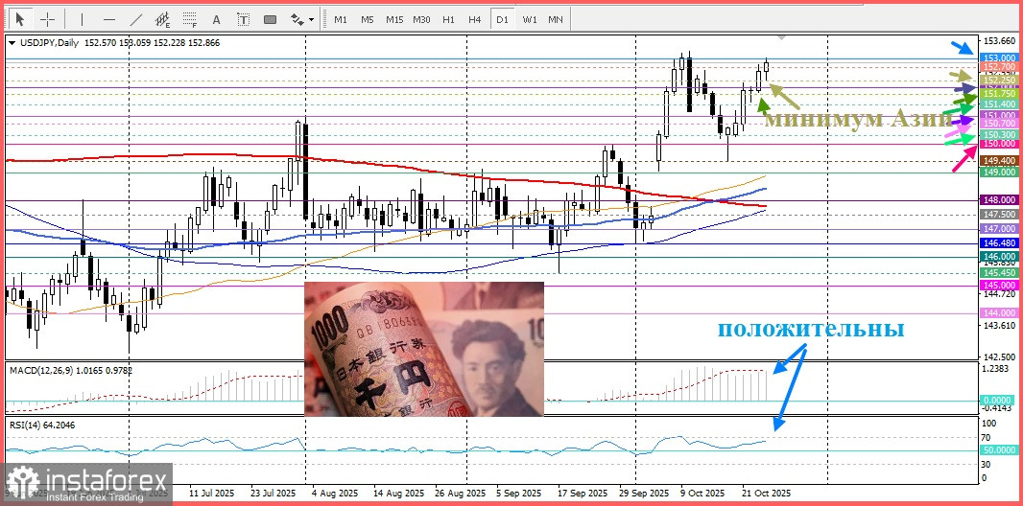Click the Text tool letter A

click(x=217, y=19)
